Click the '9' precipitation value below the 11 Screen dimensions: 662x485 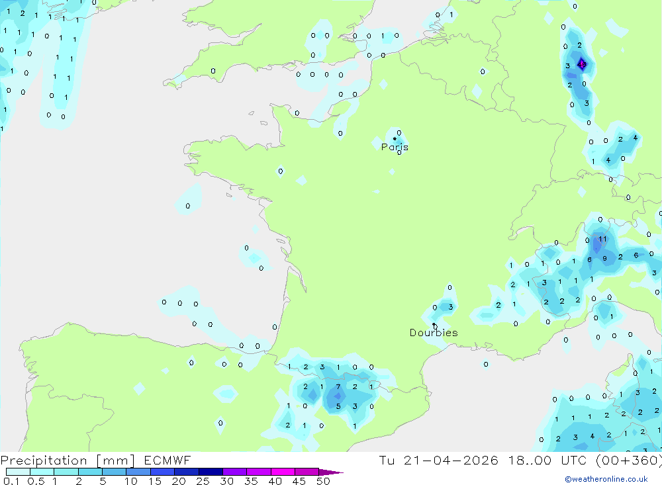pyautogui.click(x=604, y=258)
